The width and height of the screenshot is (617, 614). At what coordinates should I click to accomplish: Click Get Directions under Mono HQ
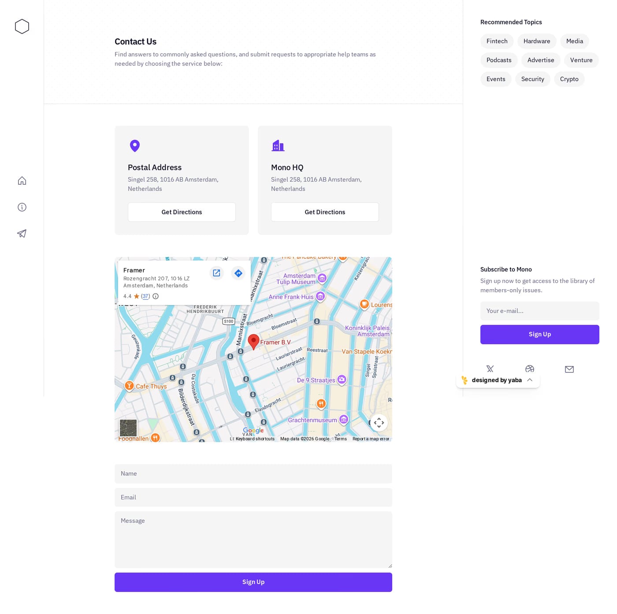click(325, 212)
